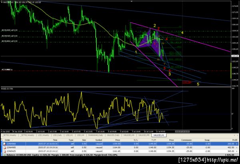Close order 22964905 with its X button
The height and width of the screenshot is (164, 240).
pyautogui.click(x=237, y=148)
